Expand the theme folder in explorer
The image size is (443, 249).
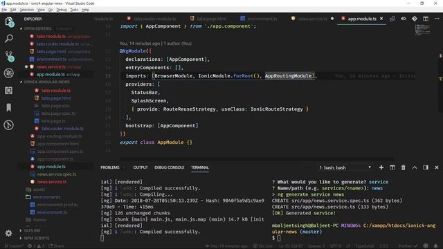tap(35, 220)
